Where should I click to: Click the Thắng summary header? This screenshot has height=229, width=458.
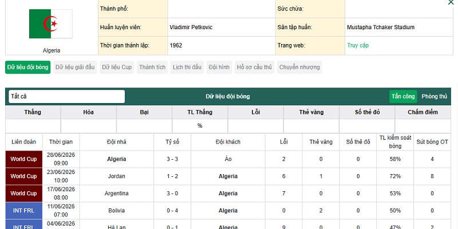click(x=33, y=112)
